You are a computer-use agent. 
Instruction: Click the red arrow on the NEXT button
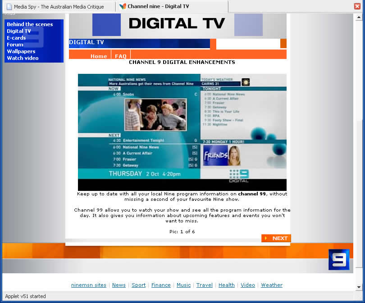[266, 238]
